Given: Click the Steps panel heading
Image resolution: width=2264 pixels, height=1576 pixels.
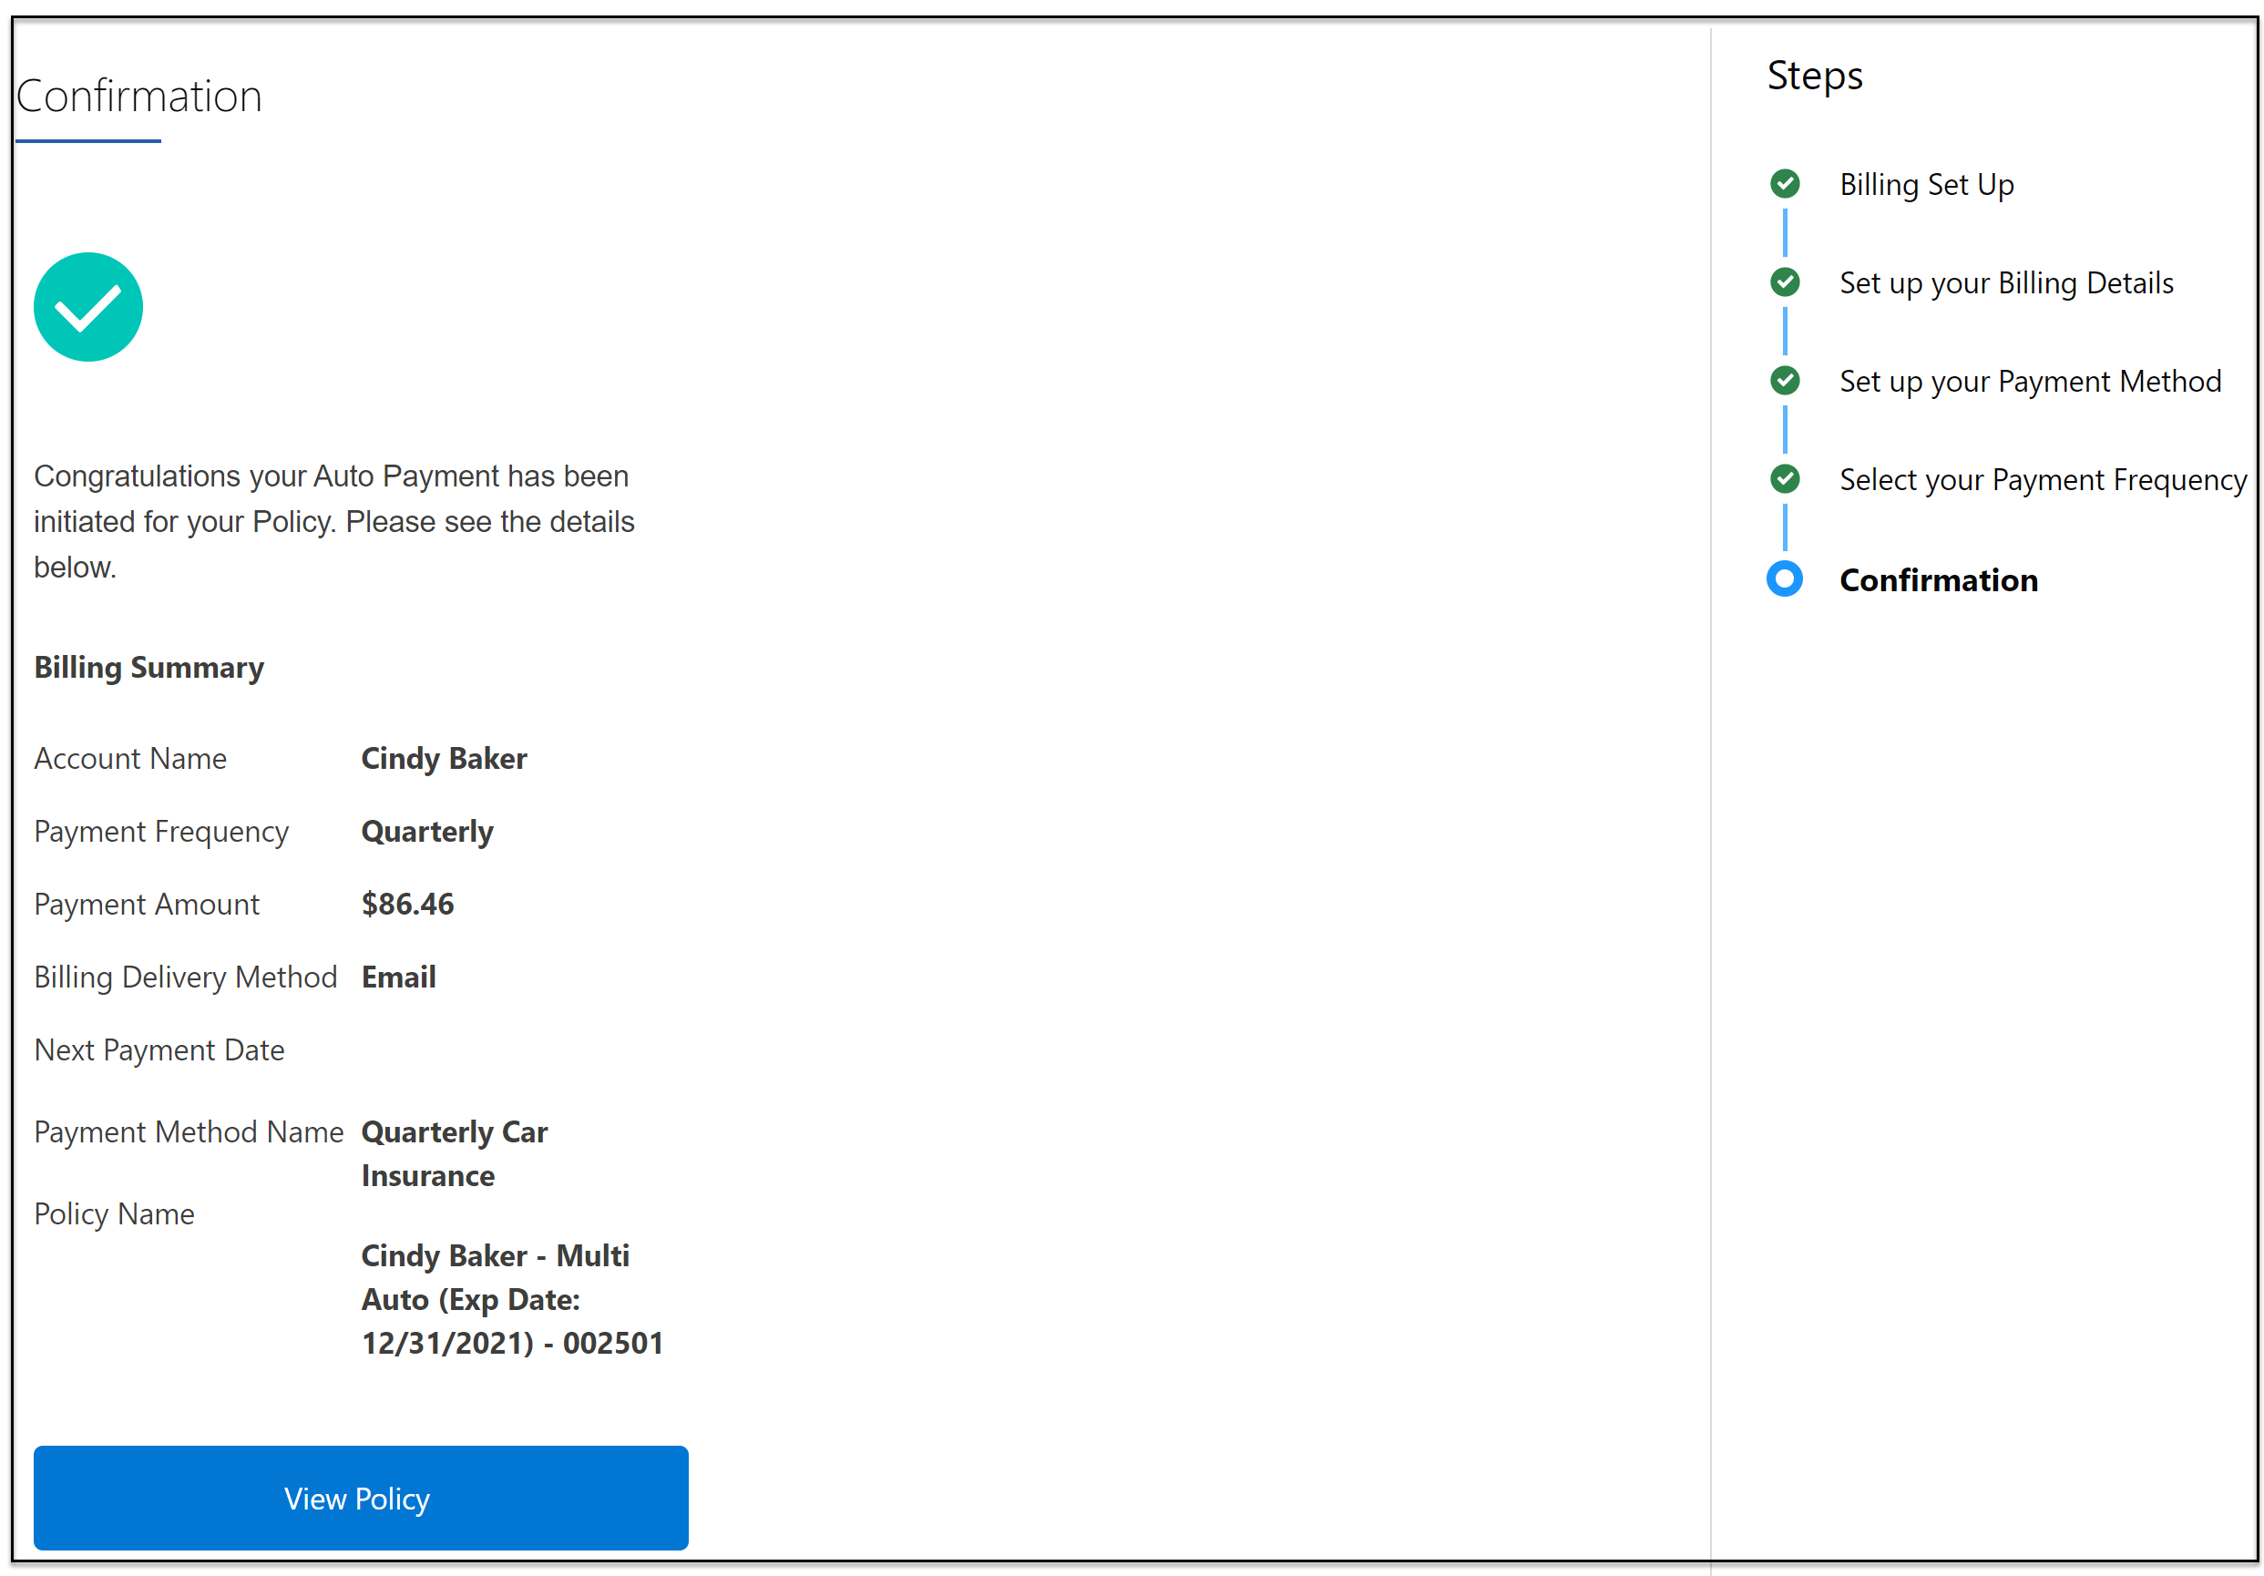Looking at the screenshot, I should 1816,76.
